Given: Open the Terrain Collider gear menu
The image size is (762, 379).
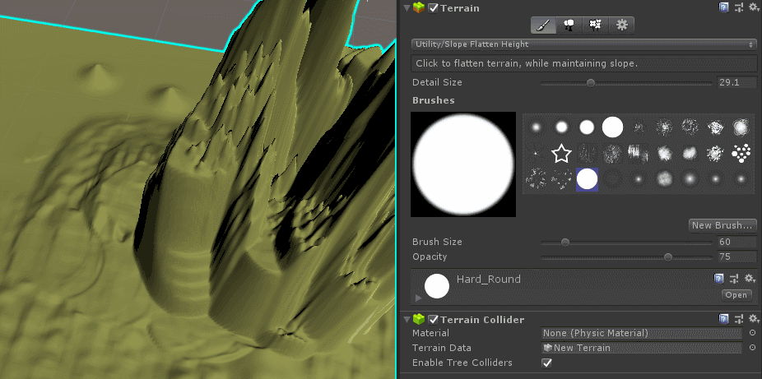Looking at the screenshot, I should 754,319.
